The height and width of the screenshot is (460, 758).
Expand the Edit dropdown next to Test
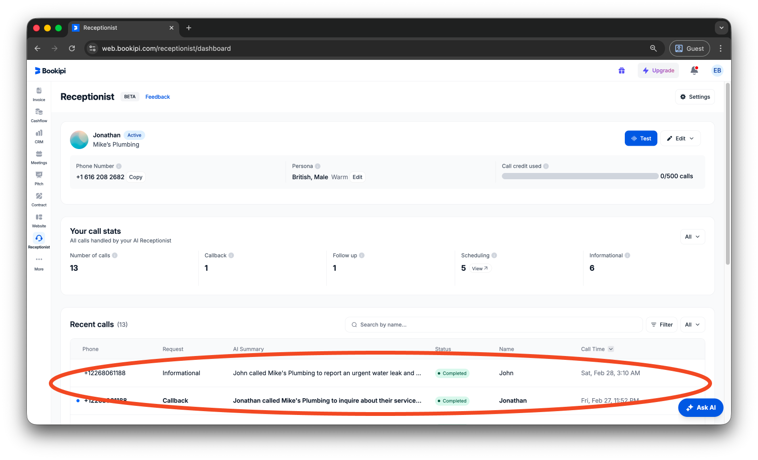(680, 138)
